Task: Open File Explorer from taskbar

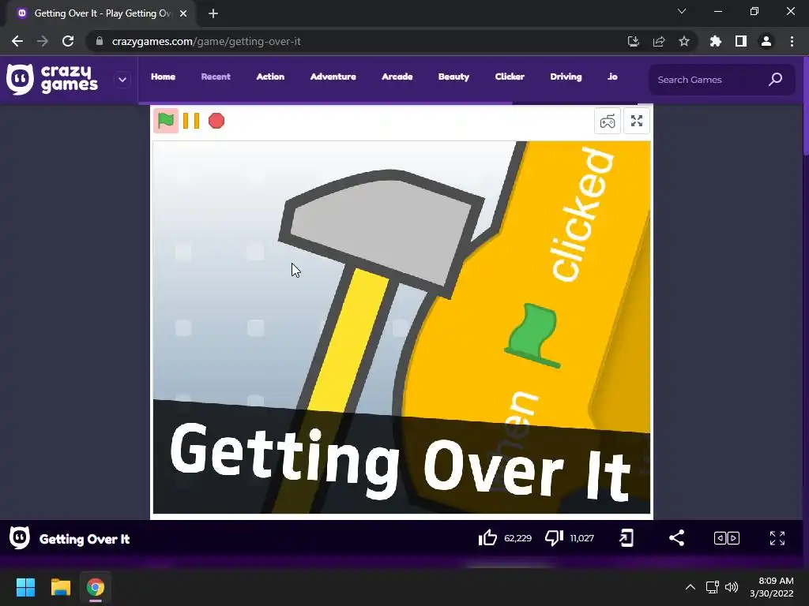Action: coord(60,587)
